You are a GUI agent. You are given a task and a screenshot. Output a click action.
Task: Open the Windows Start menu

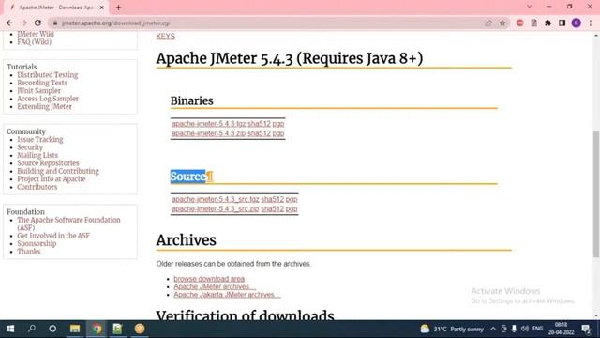click(x=10, y=329)
